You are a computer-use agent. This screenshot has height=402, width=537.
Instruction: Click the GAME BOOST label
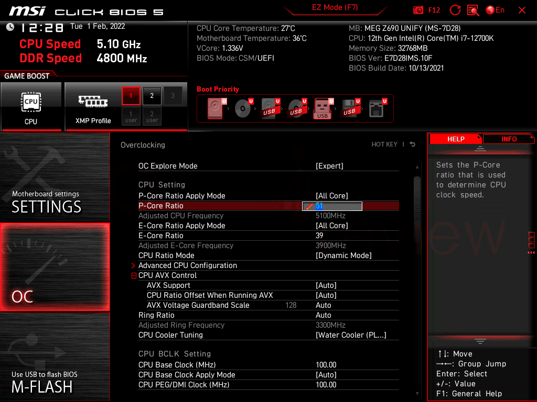tap(27, 76)
